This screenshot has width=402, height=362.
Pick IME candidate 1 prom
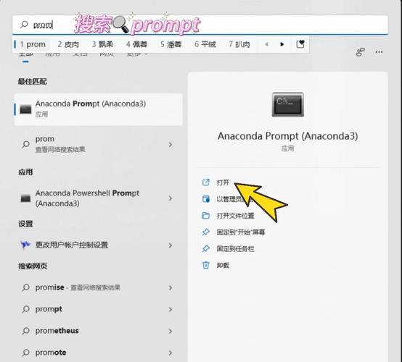(33, 44)
